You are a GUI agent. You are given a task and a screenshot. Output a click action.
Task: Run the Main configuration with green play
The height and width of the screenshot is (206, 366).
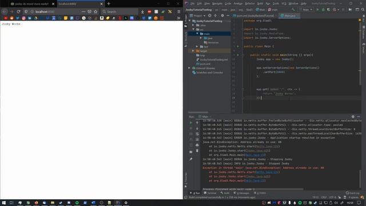tap(317, 10)
